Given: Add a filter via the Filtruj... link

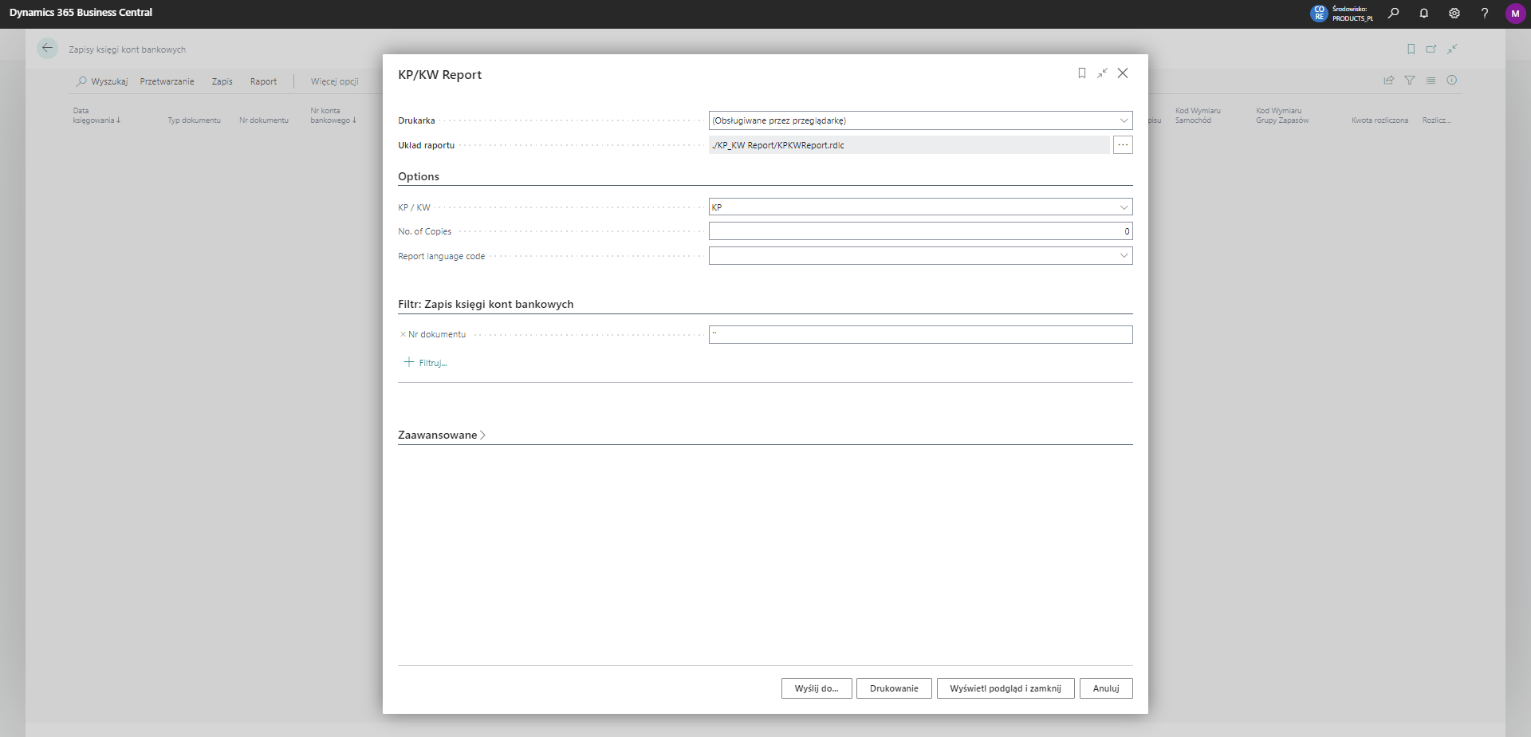Looking at the screenshot, I should [x=426, y=363].
